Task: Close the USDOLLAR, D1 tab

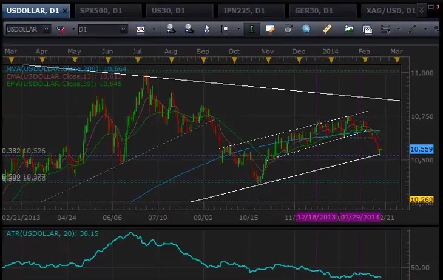Action: 65,11
